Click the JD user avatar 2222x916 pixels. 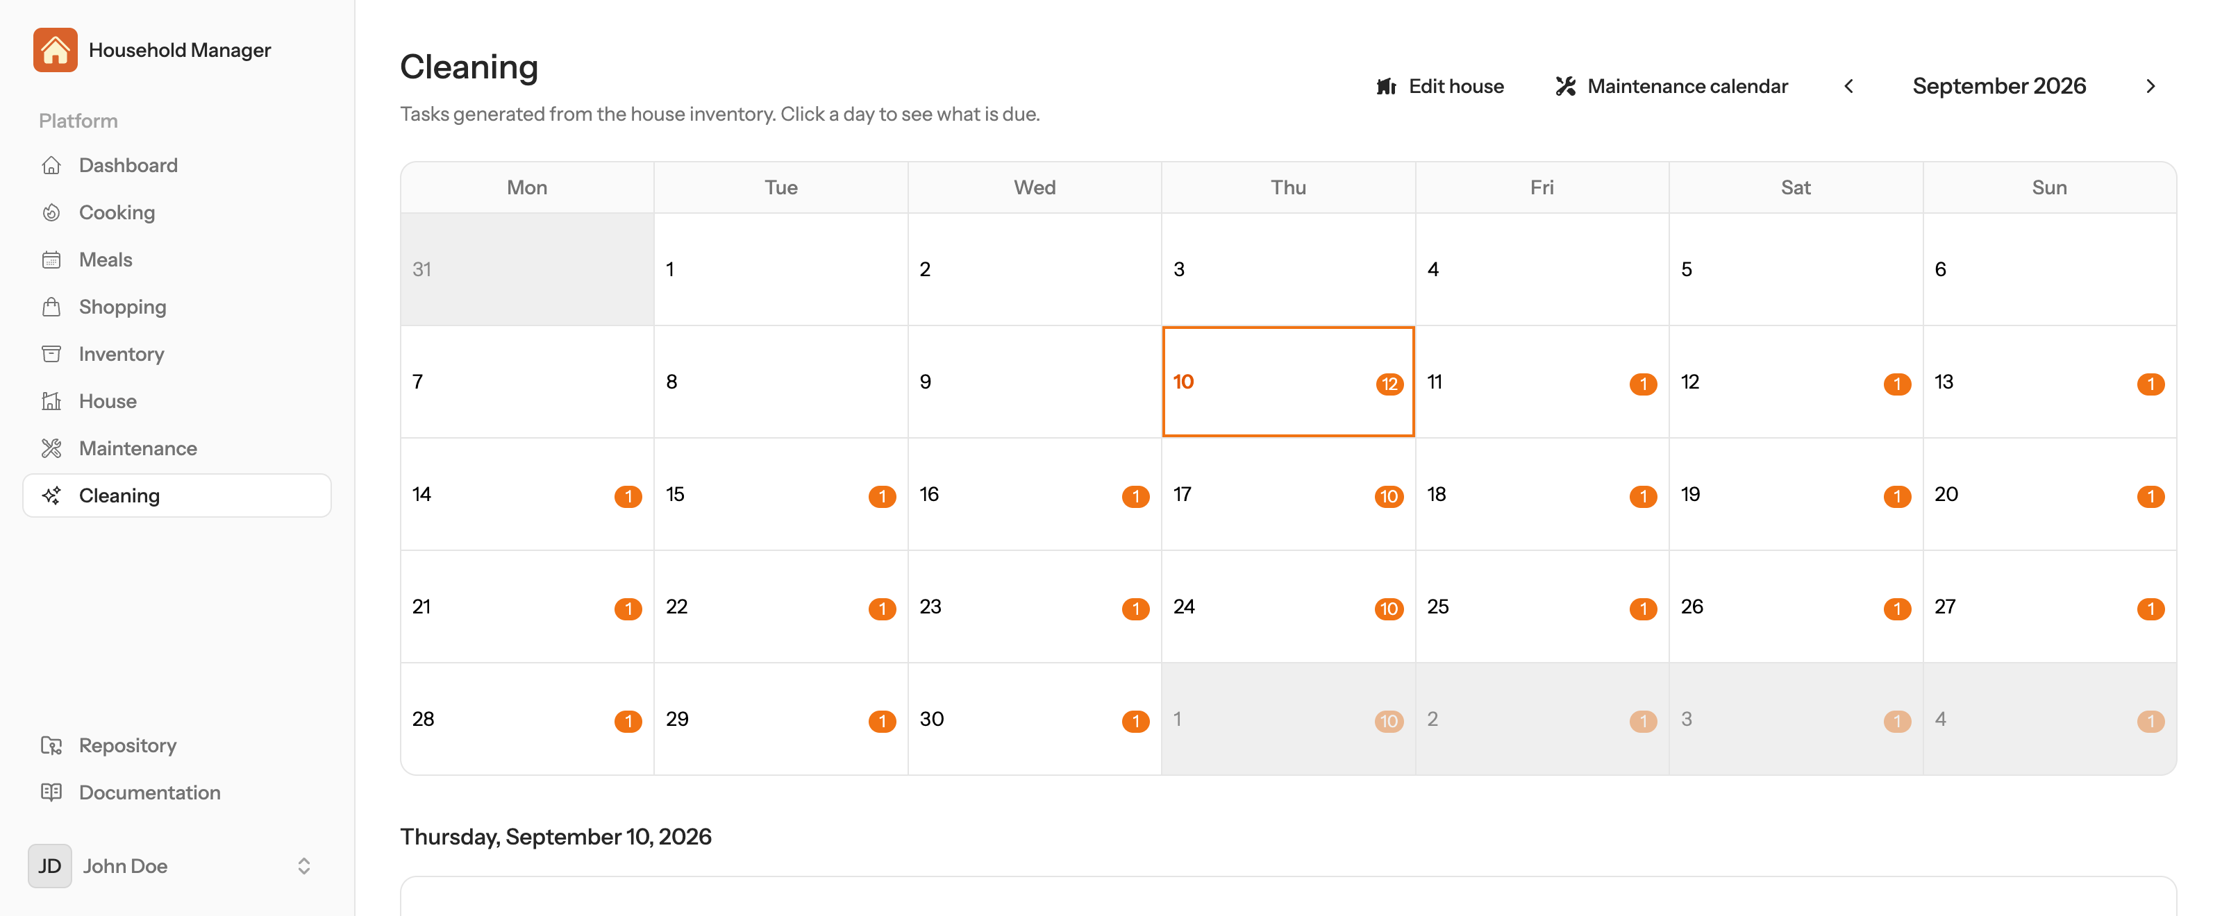pos(50,866)
